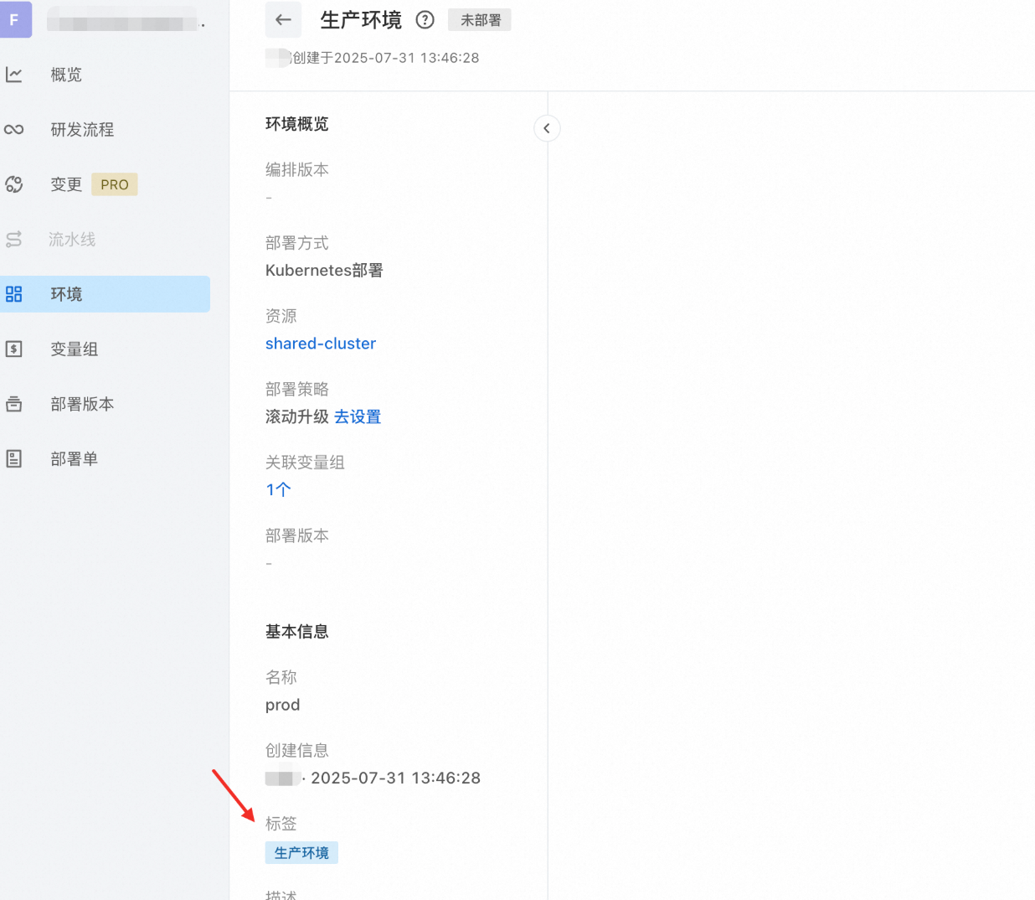Image resolution: width=1035 pixels, height=900 pixels.
Task: Click the creation timestamp under 创建信息
Action: (x=396, y=778)
